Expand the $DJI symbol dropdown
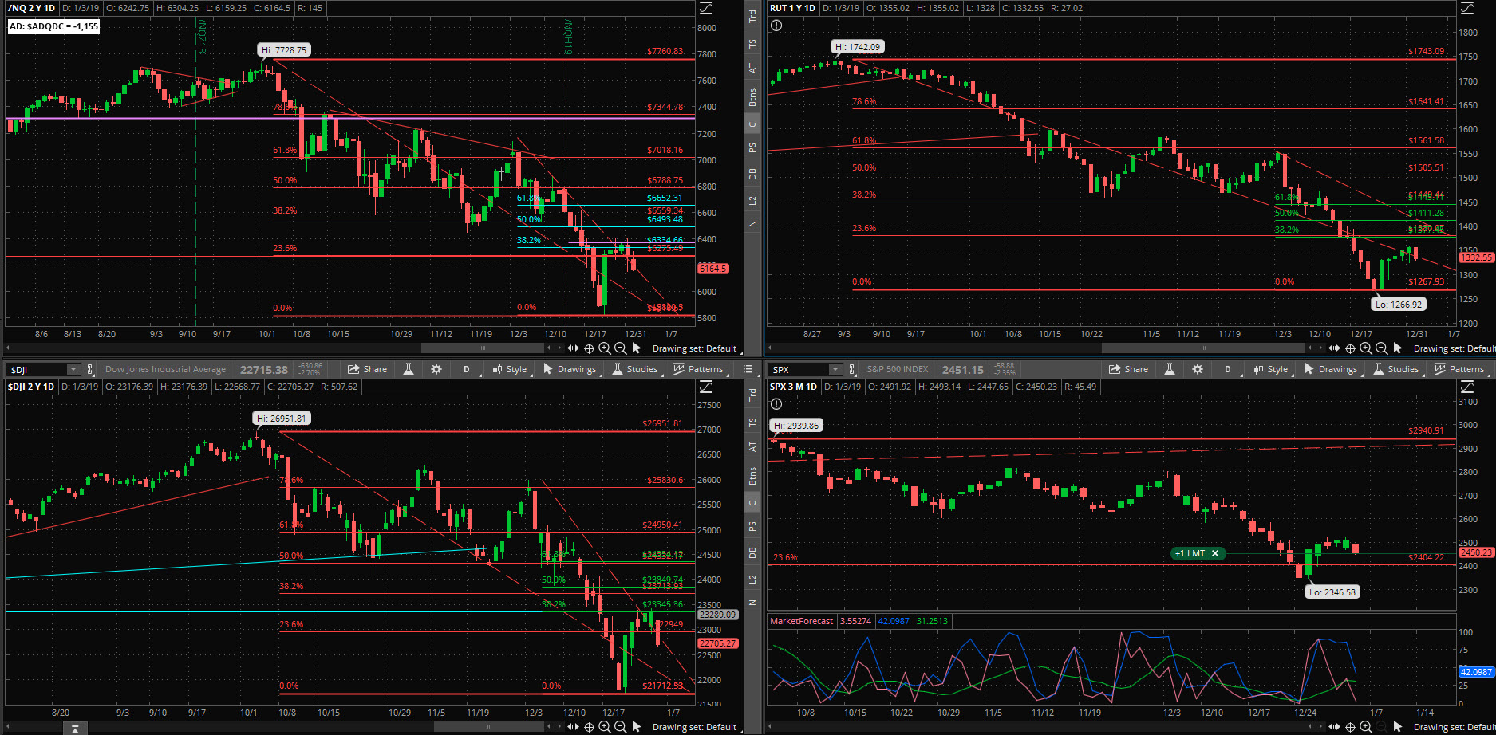1496x735 pixels. pos(73,369)
